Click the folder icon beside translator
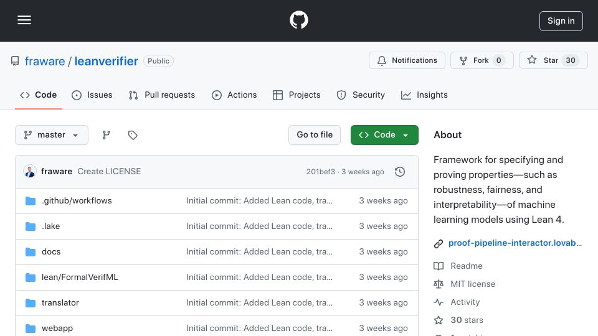 point(31,303)
